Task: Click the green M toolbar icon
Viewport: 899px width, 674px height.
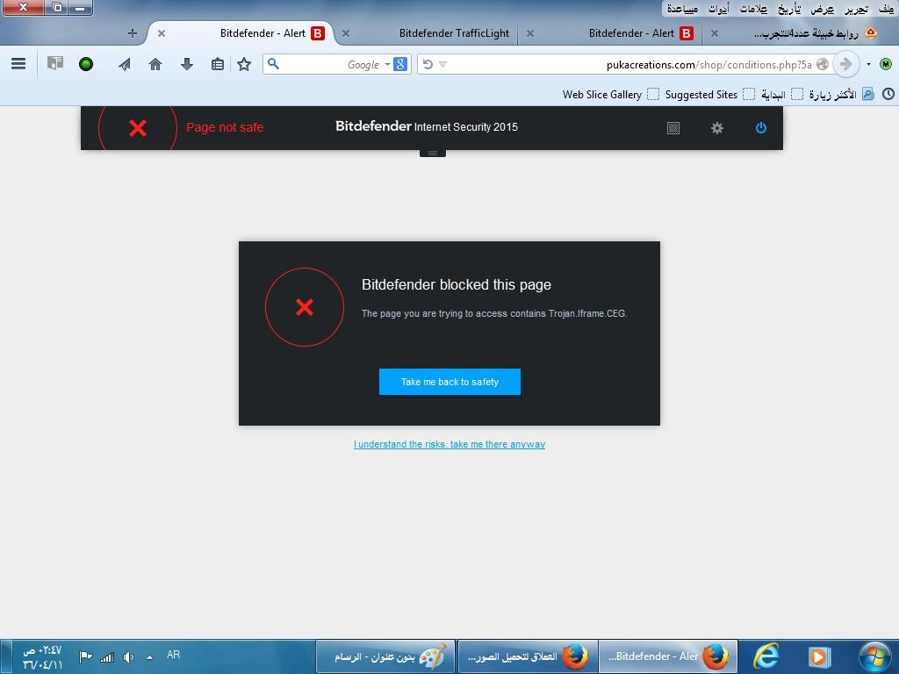Action: [x=886, y=64]
